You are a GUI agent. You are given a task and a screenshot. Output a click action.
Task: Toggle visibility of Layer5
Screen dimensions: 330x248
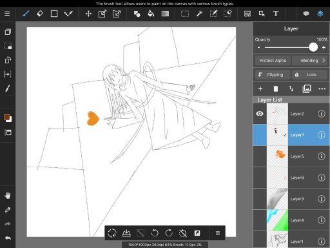coord(260,156)
